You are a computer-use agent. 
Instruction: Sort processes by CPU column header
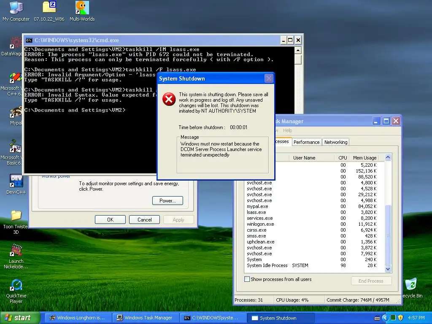tap(342, 158)
